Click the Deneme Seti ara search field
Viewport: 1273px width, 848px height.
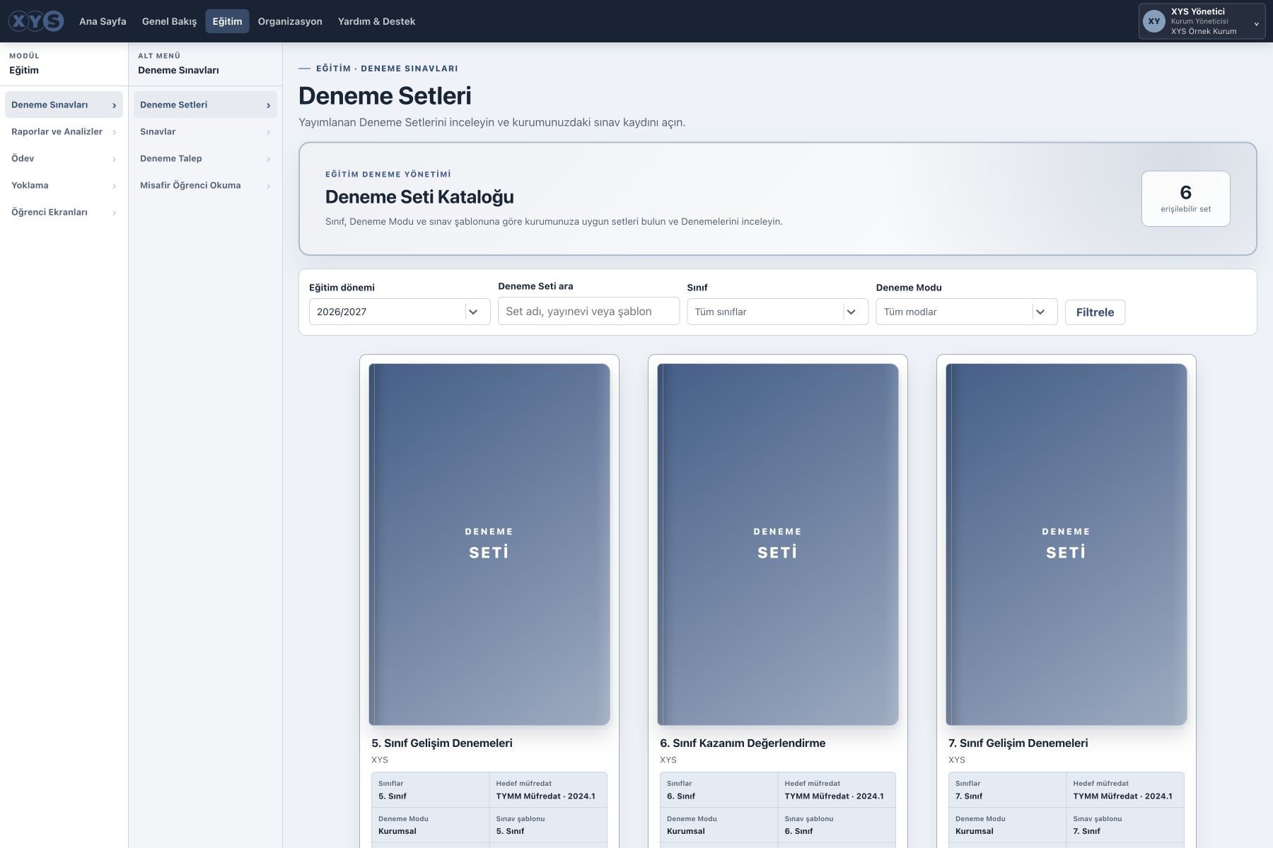point(588,311)
